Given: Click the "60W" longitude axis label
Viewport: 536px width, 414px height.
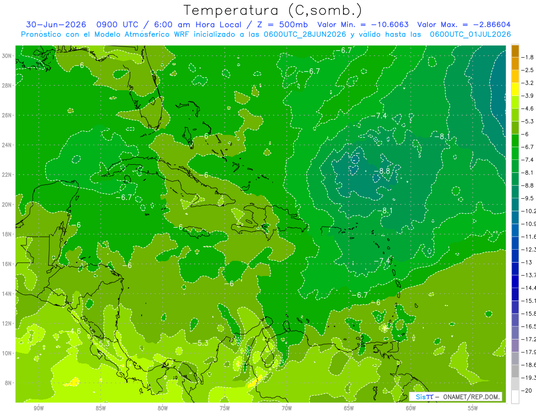Looking at the screenshot, I should tap(411, 408).
